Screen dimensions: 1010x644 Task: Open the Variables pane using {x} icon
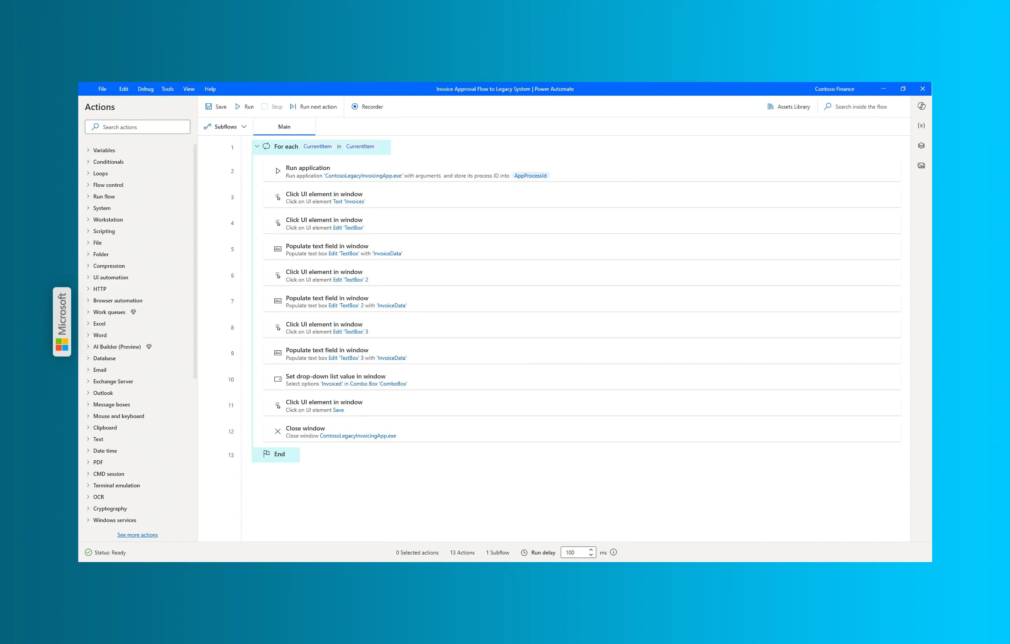click(921, 125)
